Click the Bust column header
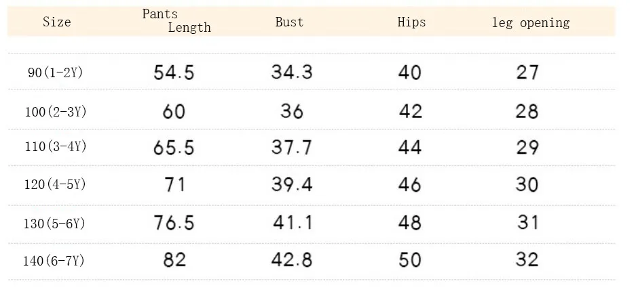The height and width of the screenshot is (294, 636). 289,22
